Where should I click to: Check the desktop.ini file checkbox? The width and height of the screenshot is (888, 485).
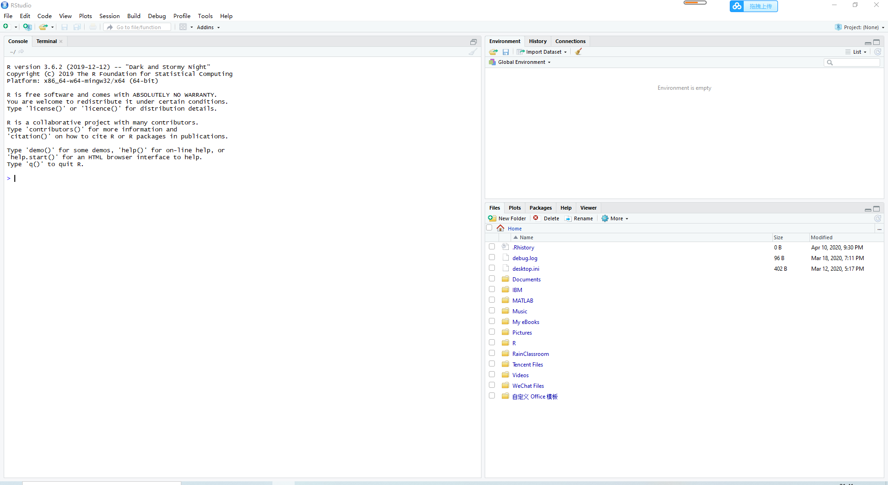pos(492,268)
